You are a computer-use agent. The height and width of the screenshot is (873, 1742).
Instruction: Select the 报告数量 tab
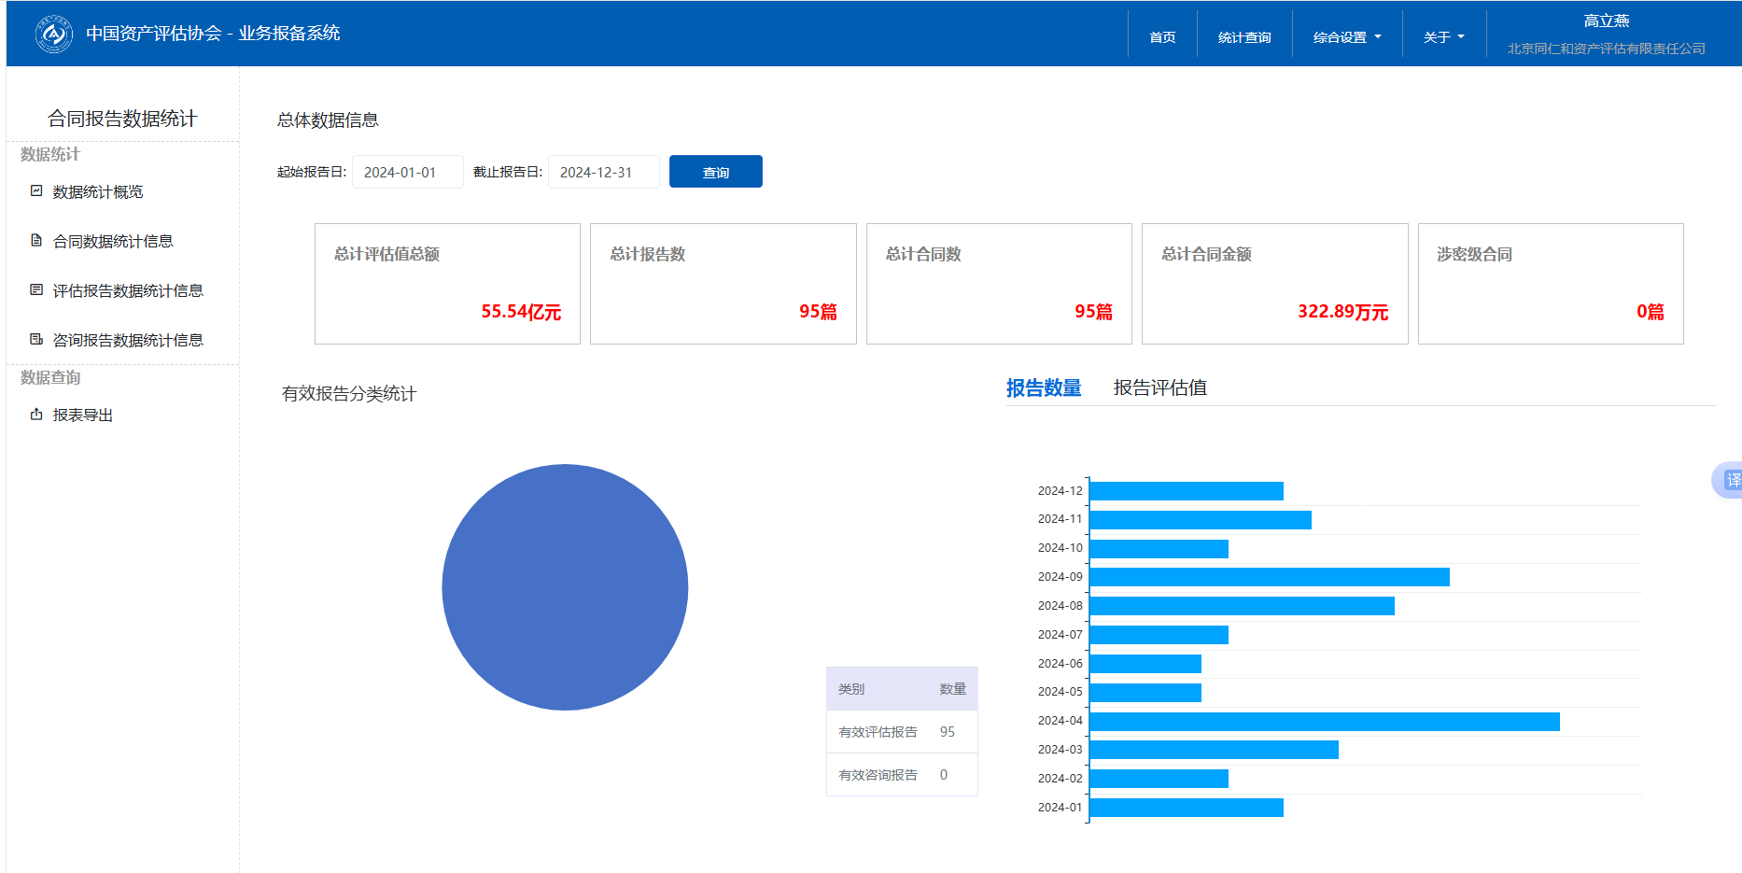(1043, 387)
